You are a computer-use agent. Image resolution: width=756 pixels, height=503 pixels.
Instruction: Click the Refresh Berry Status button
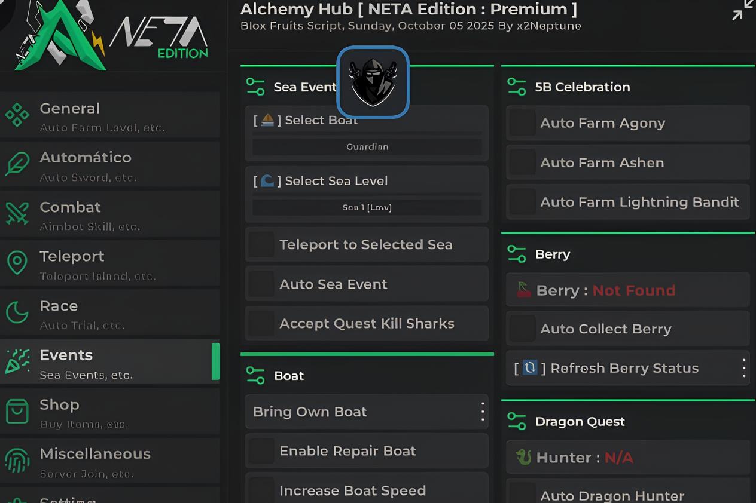(x=624, y=368)
